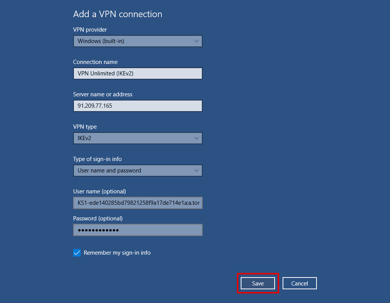
Task: Click the sign-in info dropdown arrow icon
Action: click(196, 170)
